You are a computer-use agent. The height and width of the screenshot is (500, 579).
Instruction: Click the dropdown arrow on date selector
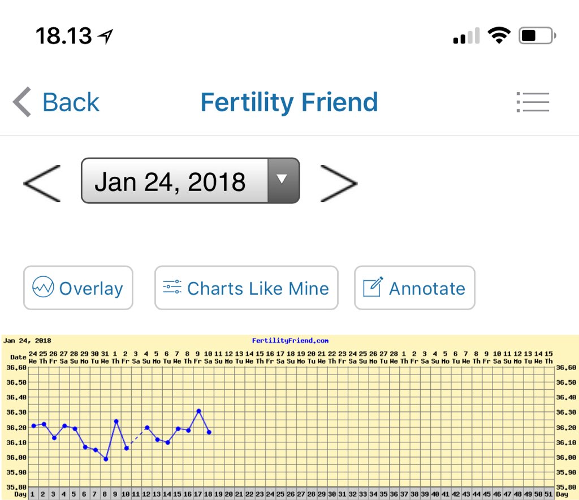(x=282, y=180)
